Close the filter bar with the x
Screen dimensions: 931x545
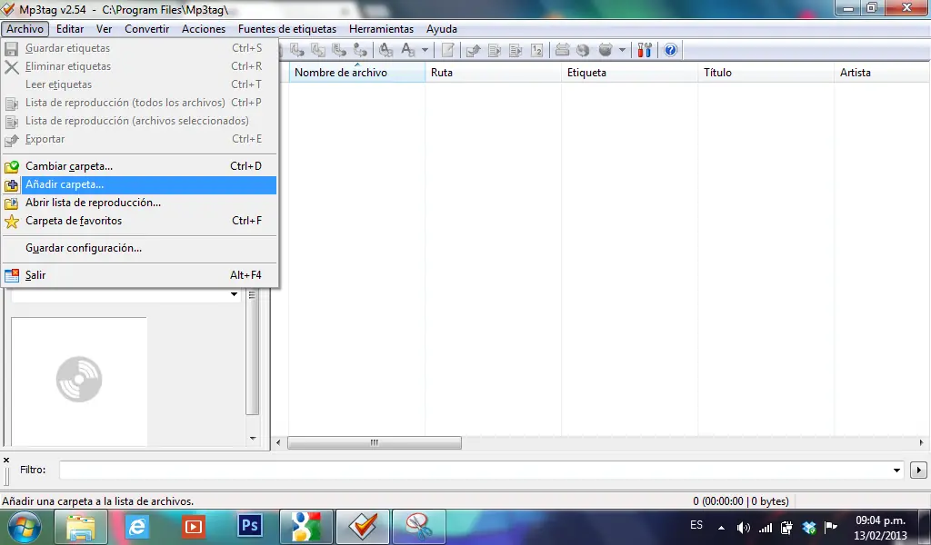[6, 460]
